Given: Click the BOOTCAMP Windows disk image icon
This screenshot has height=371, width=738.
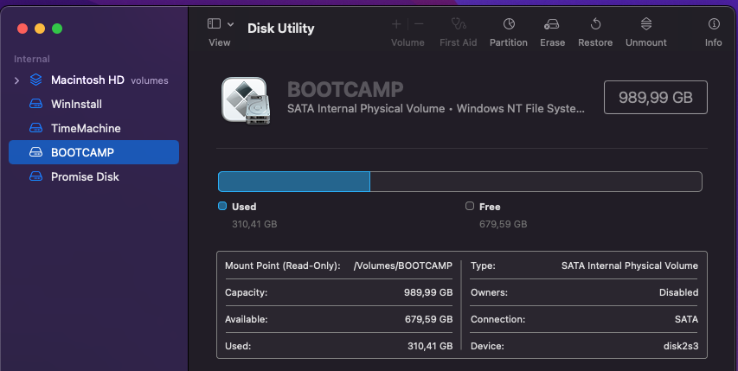Looking at the screenshot, I should [247, 100].
